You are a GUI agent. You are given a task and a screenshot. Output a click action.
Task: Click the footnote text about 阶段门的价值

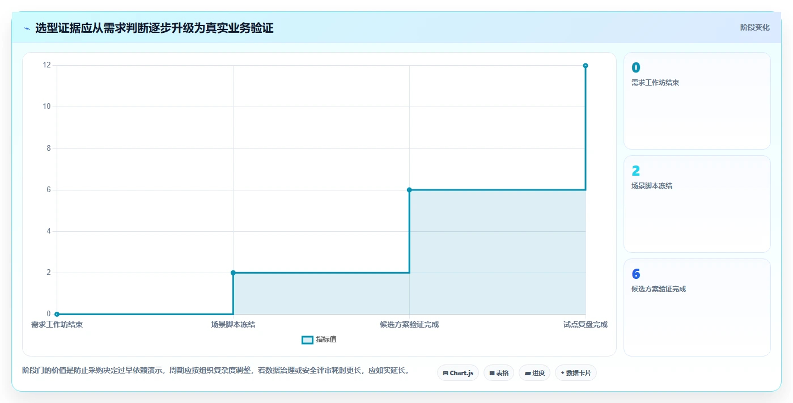click(215, 371)
